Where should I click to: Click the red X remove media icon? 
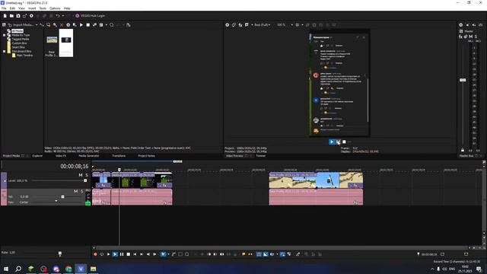click(62, 25)
